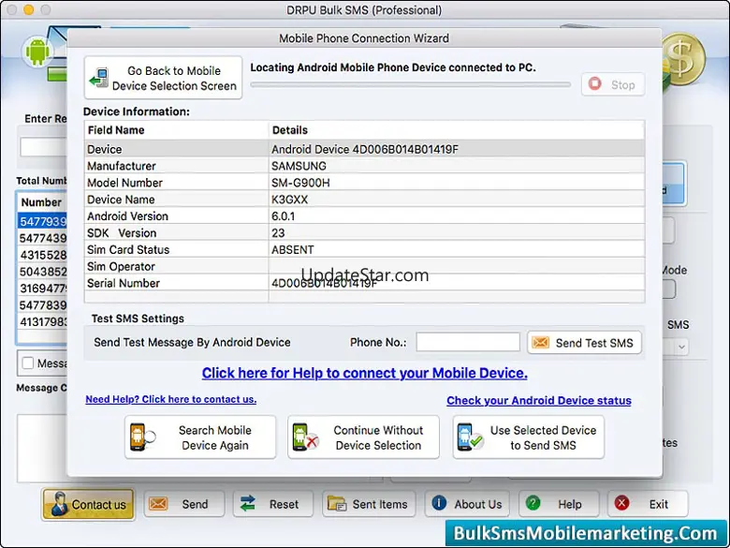730x548 pixels.
Task: Select Sim Card Status ABSENT cell
Action: pyautogui.click(x=457, y=250)
